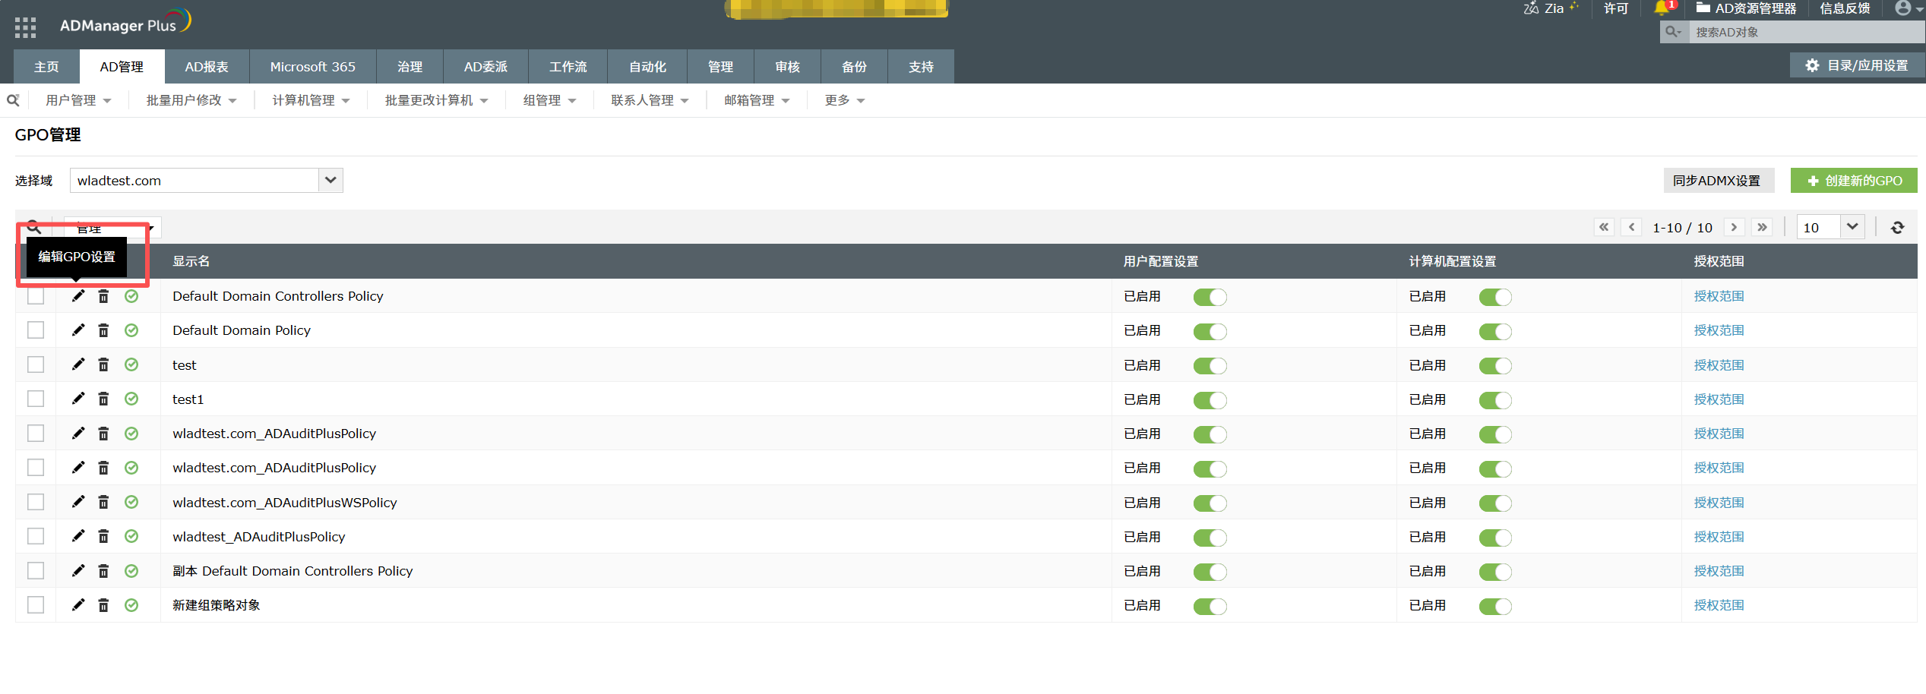Toggle user configuration for Default Domain Policy
The height and width of the screenshot is (694, 1926).
point(1210,332)
